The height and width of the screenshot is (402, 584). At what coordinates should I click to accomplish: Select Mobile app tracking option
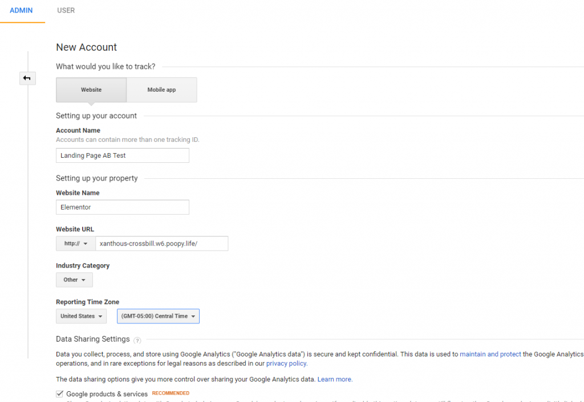point(161,90)
